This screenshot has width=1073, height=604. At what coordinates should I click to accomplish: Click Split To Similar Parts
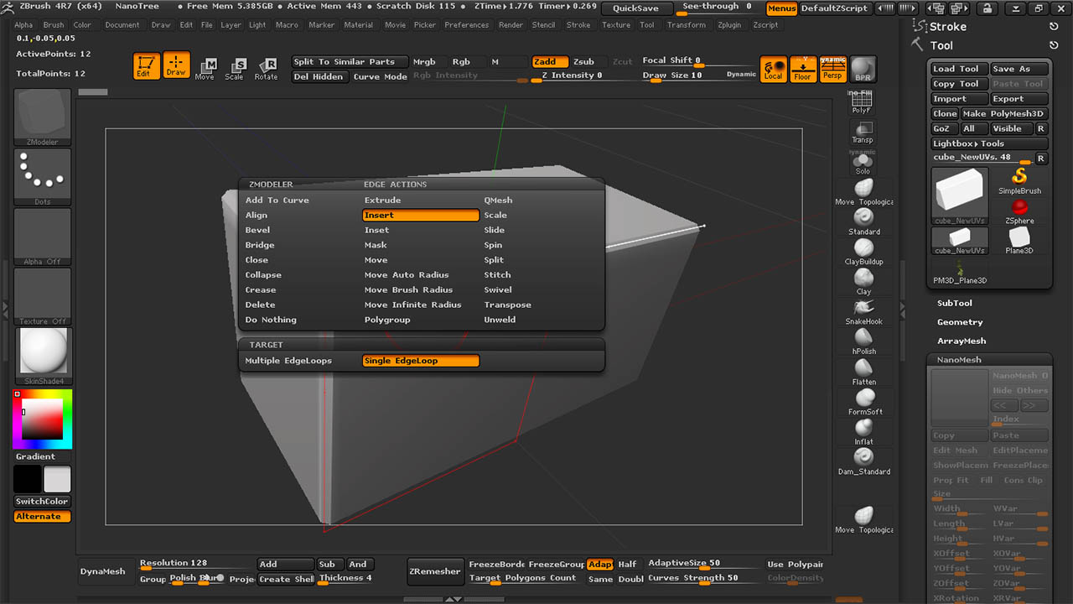350,62
